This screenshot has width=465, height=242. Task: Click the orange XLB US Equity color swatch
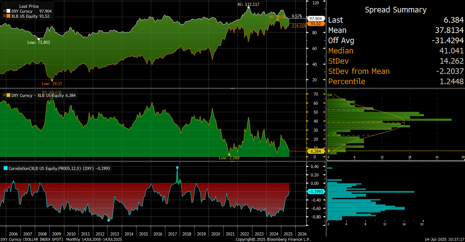8,16
